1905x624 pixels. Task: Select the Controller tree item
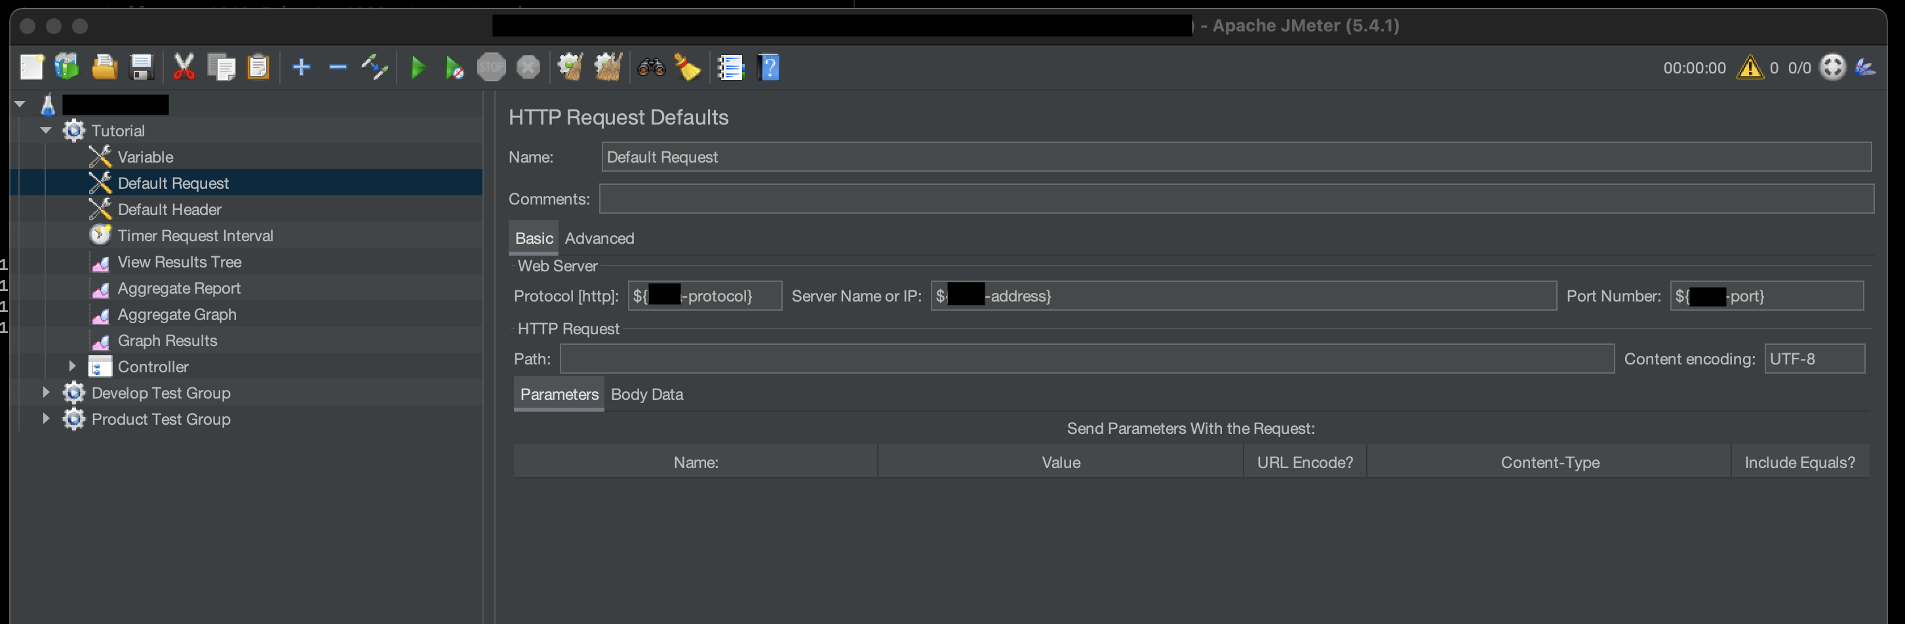tap(153, 366)
